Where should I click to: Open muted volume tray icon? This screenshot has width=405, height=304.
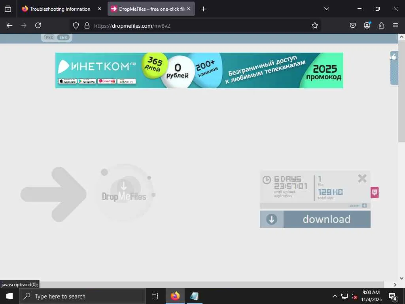click(354, 296)
